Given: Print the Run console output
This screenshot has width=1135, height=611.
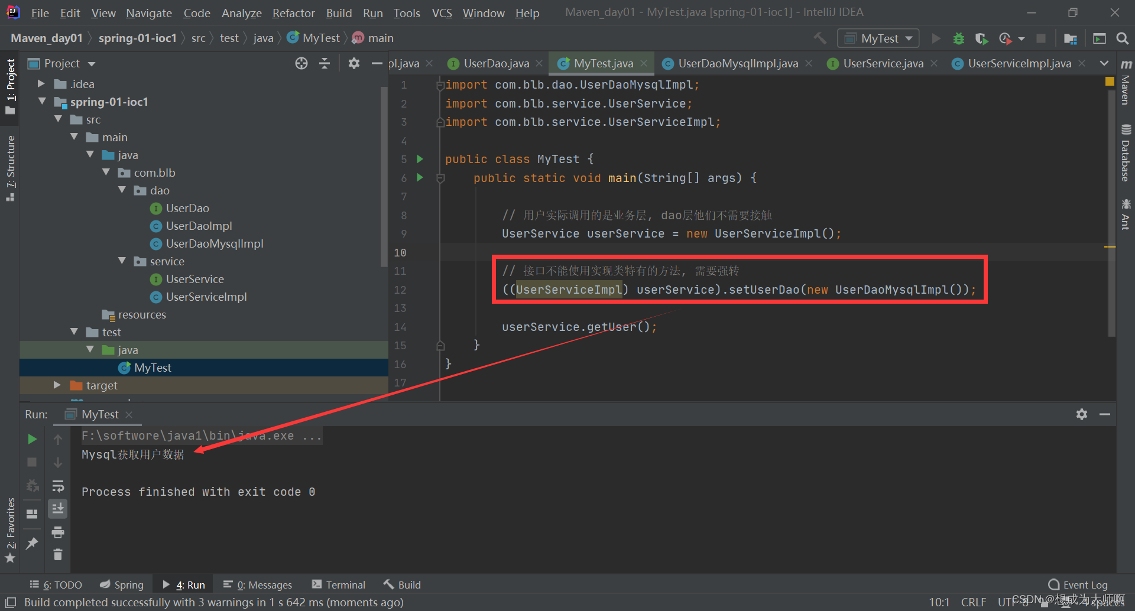Looking at the screenshot, I should point(58,532).
